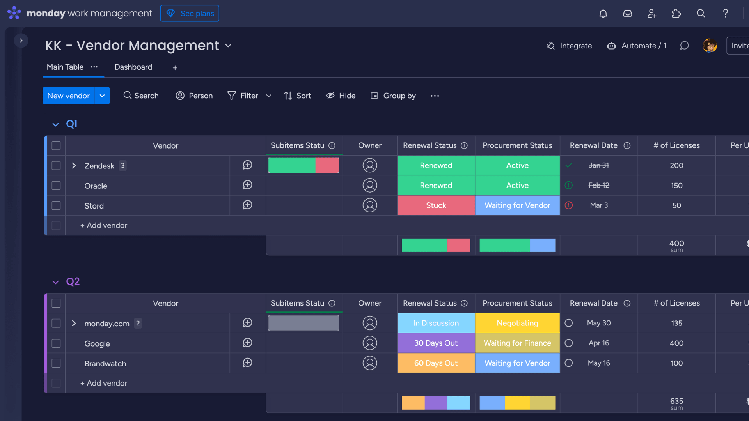
Task: Open Automate / 1
Action: 637,46
